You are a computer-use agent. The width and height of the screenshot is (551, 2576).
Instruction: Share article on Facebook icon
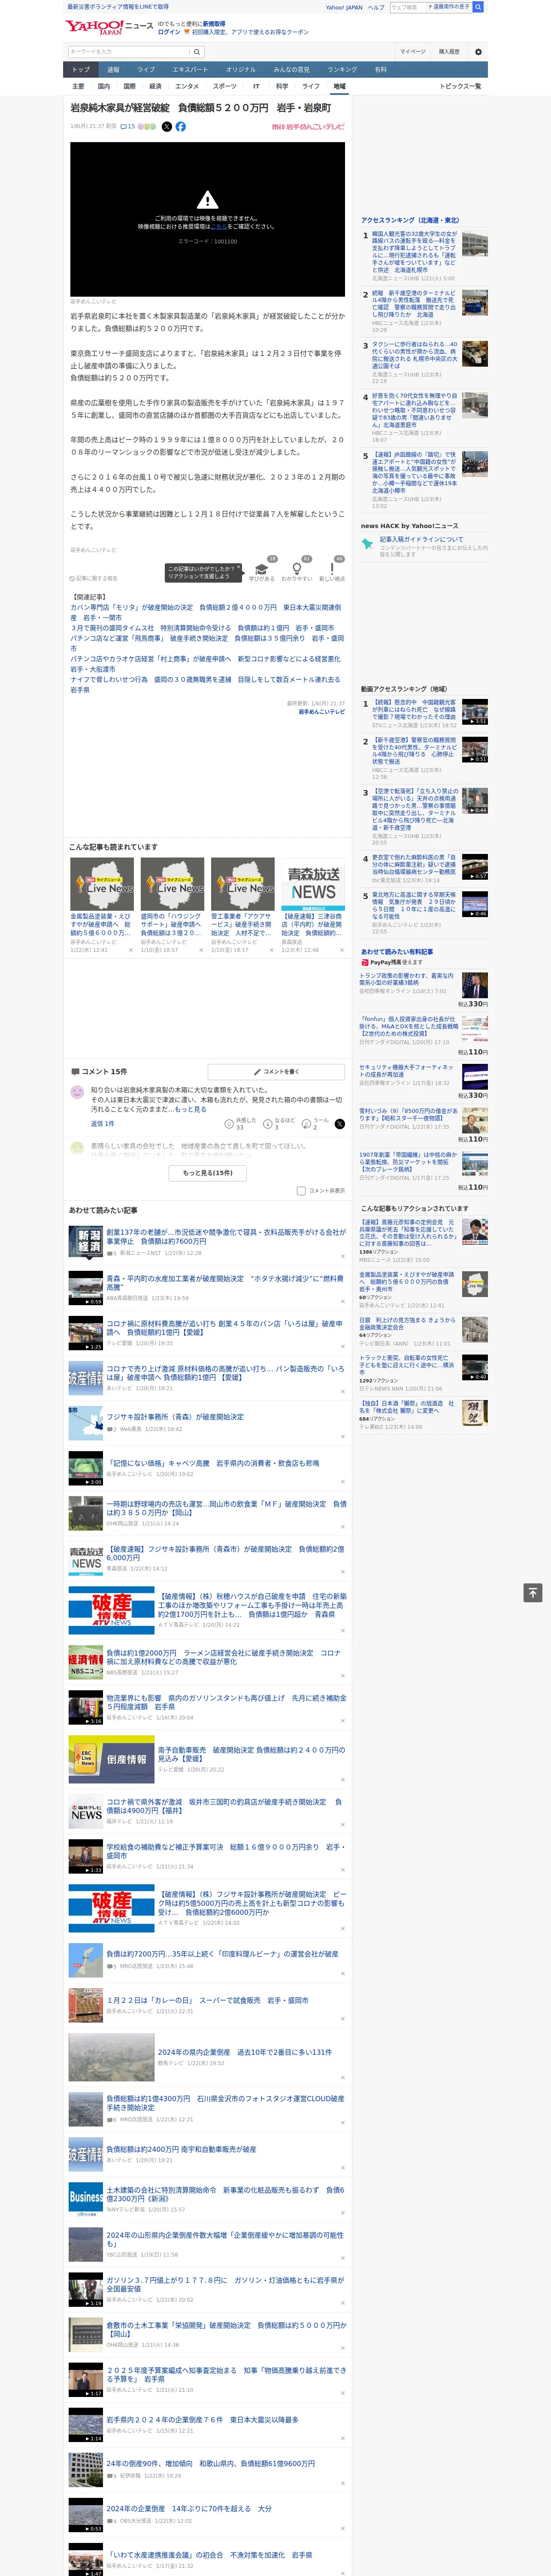(181, 127)
